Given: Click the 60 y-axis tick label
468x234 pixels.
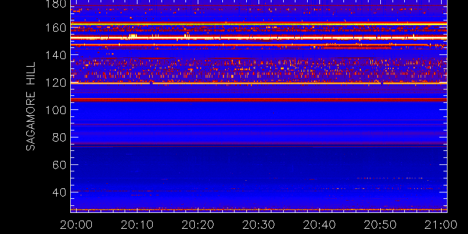Looking at the screenshot, I should [x=59, y=165].
